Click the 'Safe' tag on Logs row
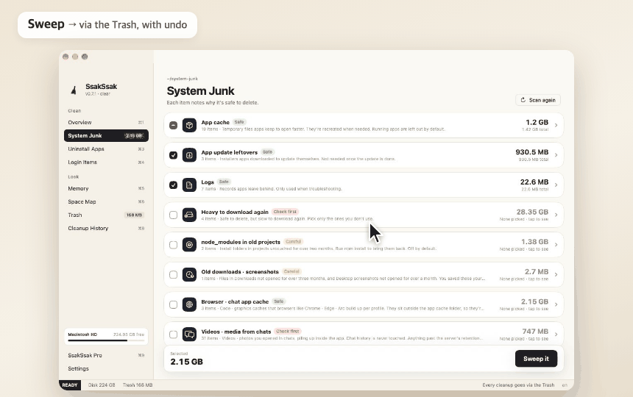 pyautogui.click(x=224, y=182)
